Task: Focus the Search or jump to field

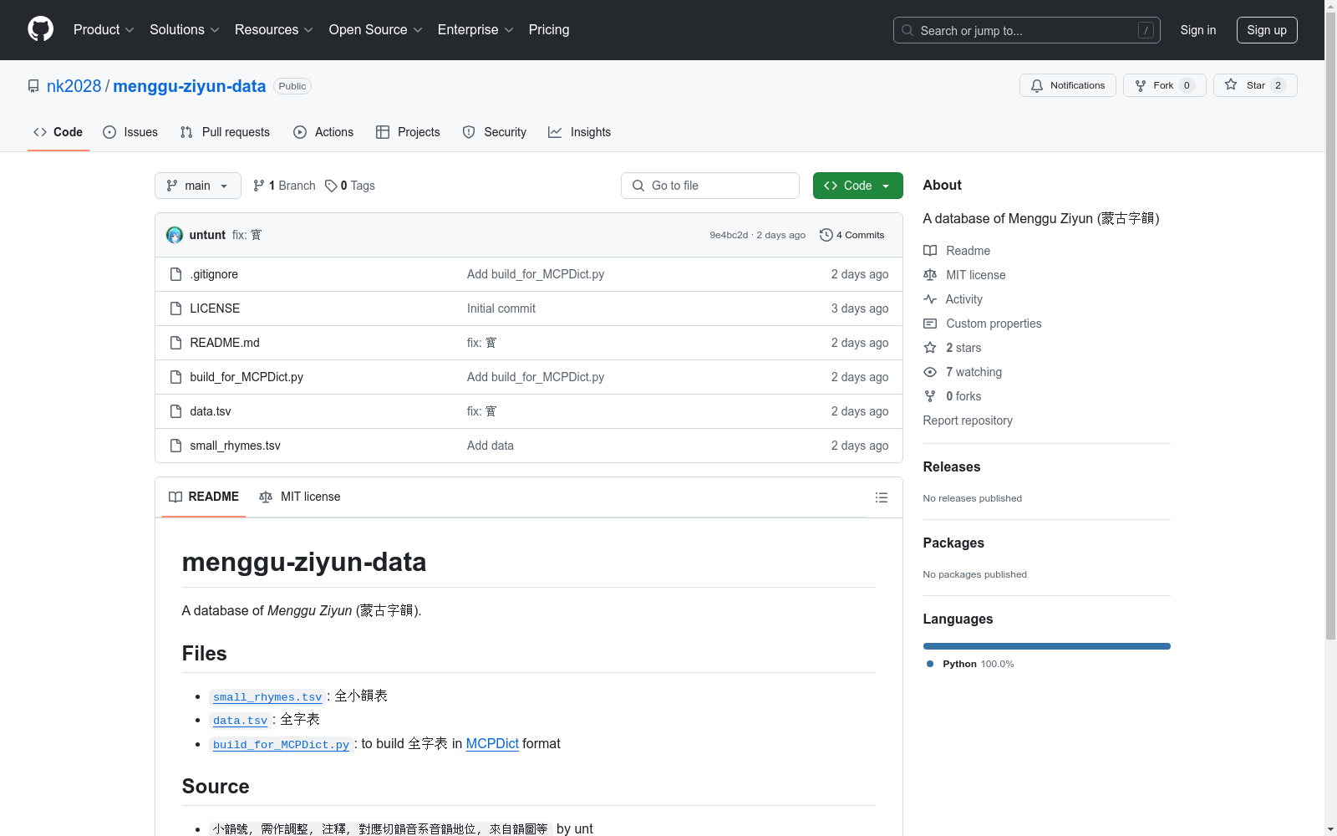Action: pyautogui.click(x=1027, y=30)
